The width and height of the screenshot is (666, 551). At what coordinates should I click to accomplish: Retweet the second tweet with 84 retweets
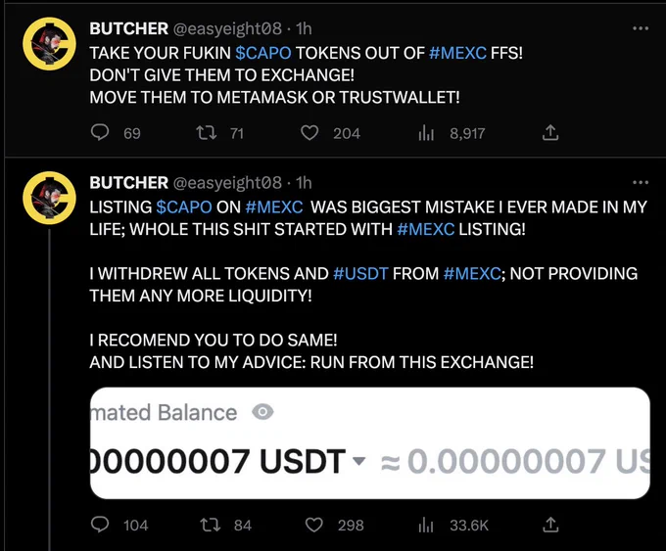point(211,526)
